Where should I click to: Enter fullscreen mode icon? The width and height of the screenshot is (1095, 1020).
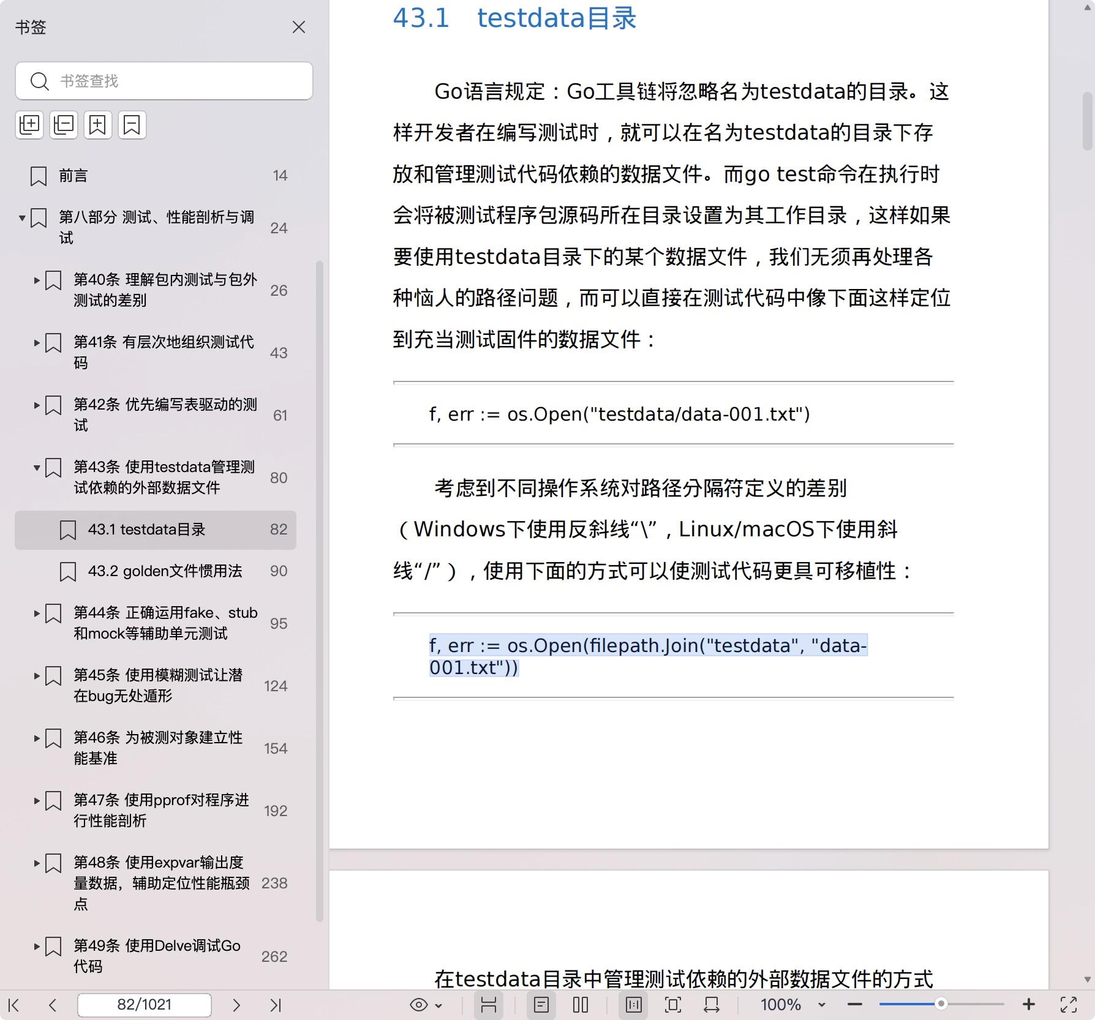1069,1005
